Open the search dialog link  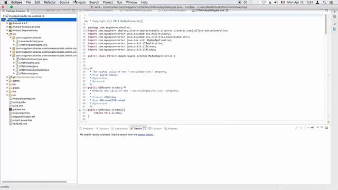pyautogui.click(x=145, y=135)
